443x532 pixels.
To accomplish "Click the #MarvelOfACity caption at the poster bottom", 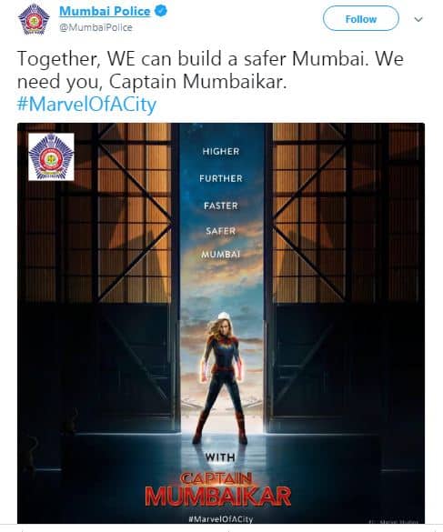I will 221,519.
